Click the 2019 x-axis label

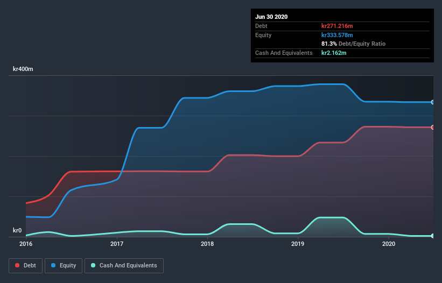(x=298, y=244)
